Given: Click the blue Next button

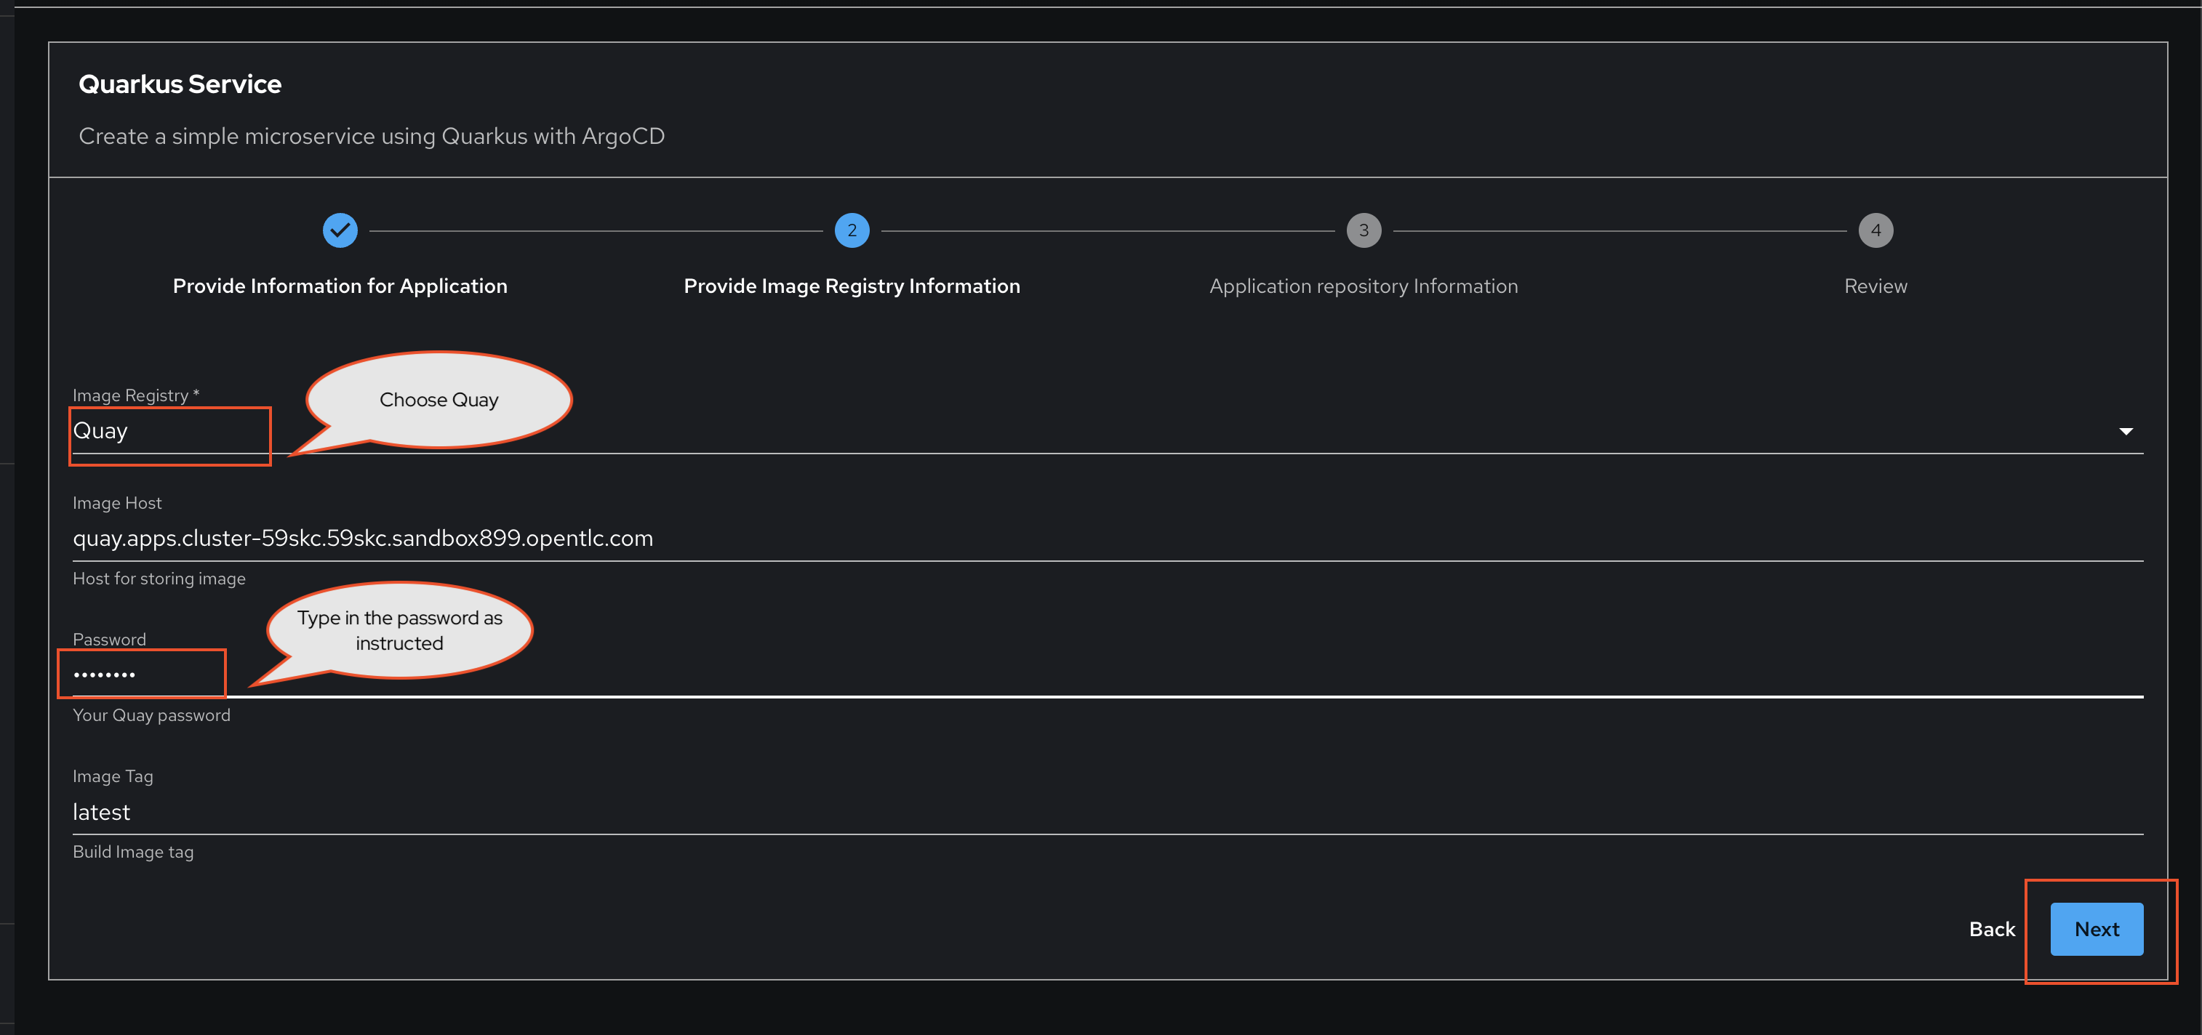Looking at the screenshot, I should click(2096, 929).
